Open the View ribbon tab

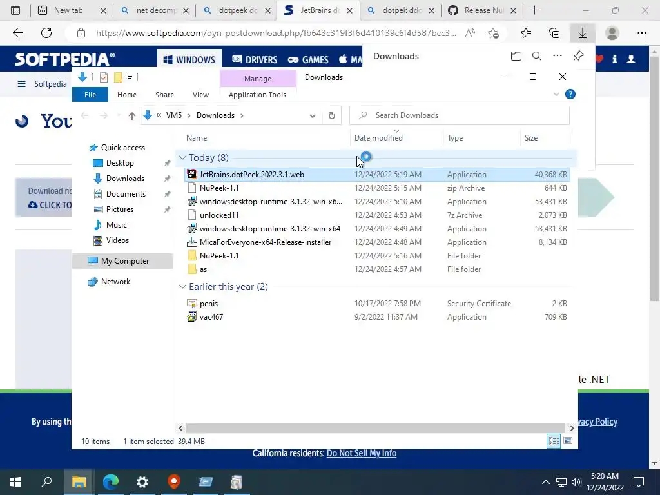(201, 95)
